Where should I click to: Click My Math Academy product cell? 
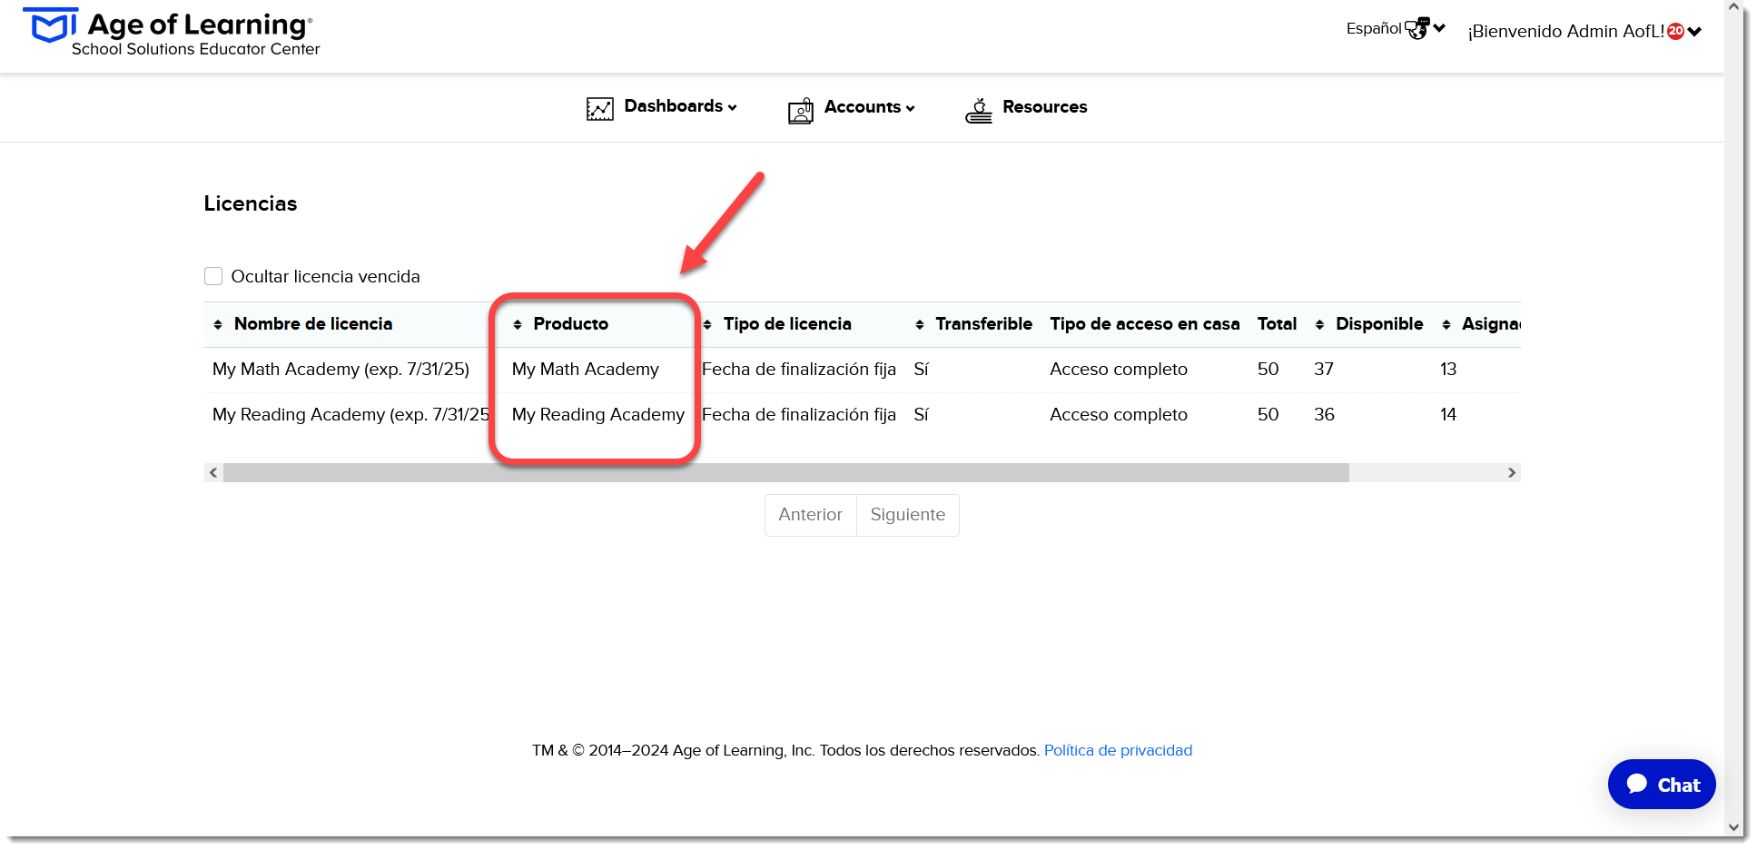click(x=586, y=370)
